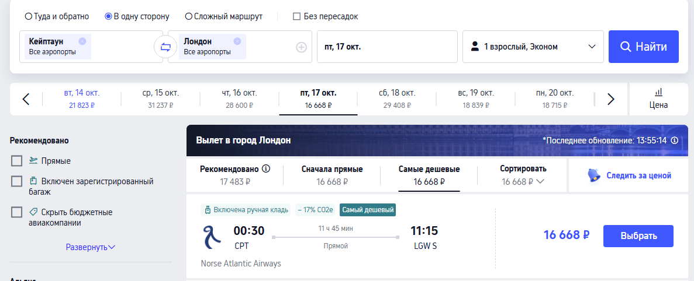694x281 pixels.
Task: Select the вс, 19 окт. date tab
Action: [x=475, y=99]
